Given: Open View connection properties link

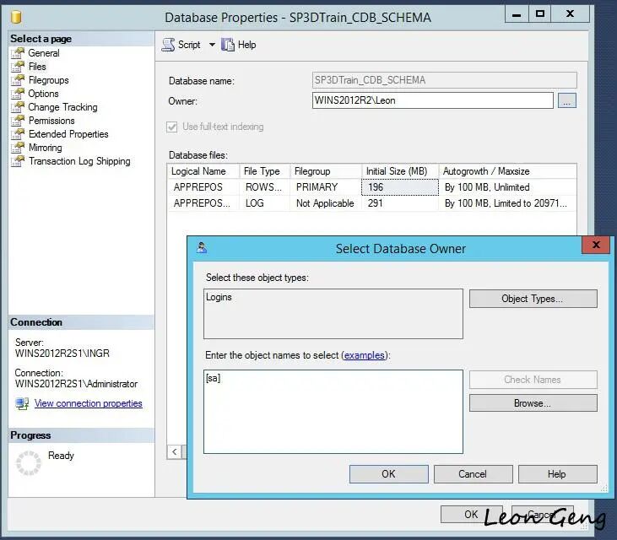Looking at the screenshot, I should pyautogui.click(x=88, y=403).
